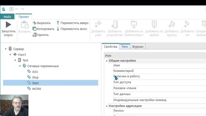The height and width of the screenshot is (116, 206).
Task: Click the tag icon next to WORK
Action: click(x=29, y=88)
